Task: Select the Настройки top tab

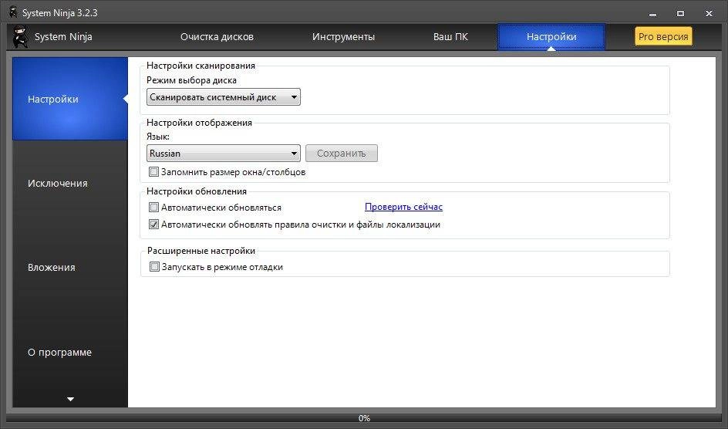Action: pyautogui.click(x=551, y=37)
